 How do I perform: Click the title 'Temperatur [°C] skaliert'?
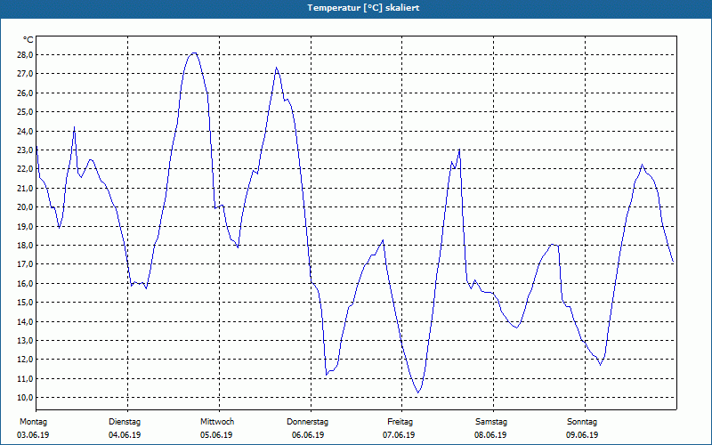pos(363,8)
